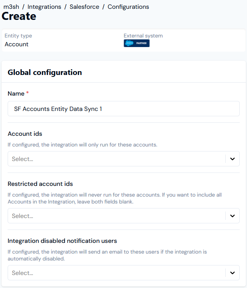
Task: Click the 'External system' label
Action: coord(143,36)
